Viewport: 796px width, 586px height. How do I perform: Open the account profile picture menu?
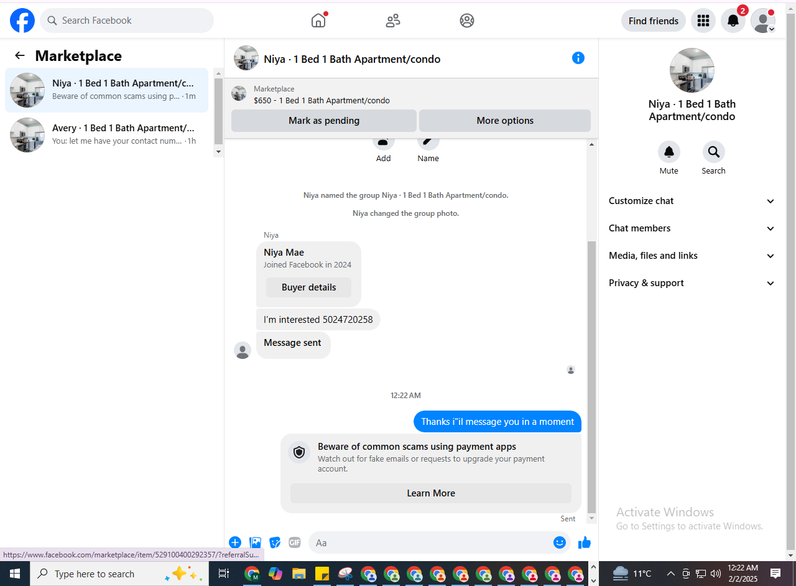[763, 21]
